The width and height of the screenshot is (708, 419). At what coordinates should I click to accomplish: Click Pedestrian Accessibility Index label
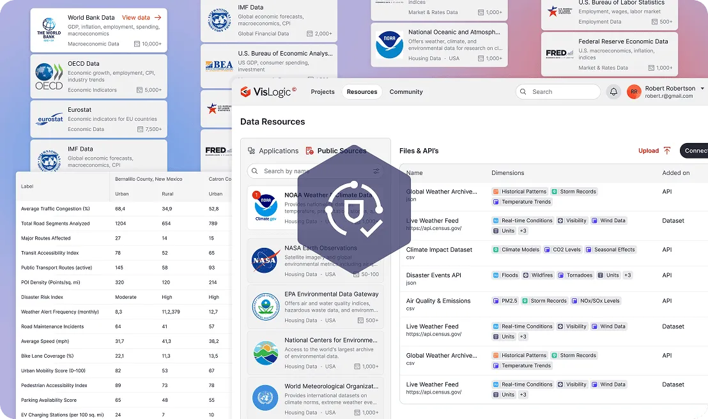[54, 385]
